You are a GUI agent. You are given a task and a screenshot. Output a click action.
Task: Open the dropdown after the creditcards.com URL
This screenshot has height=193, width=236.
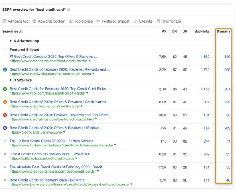point(89,61)
